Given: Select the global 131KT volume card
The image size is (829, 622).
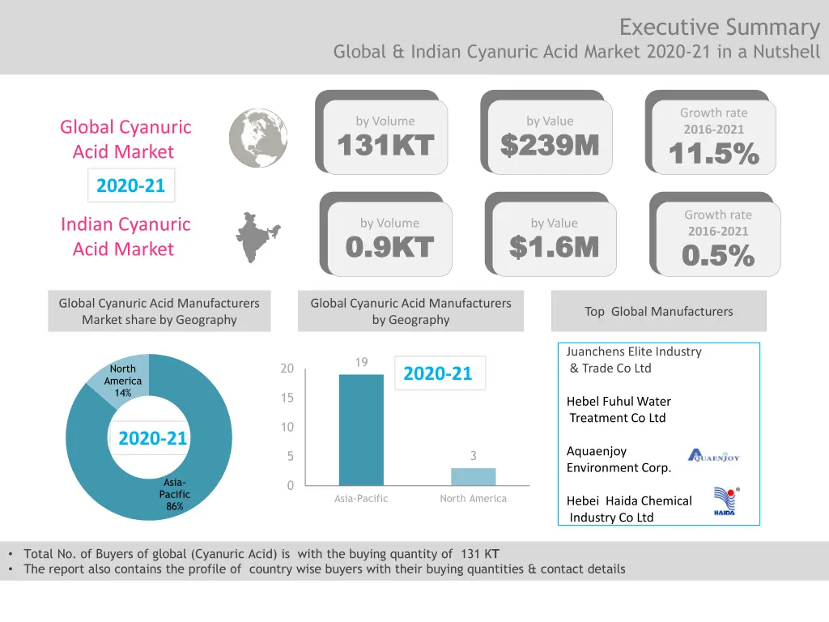Looking at the screenshot, I should pyautogui.click(x=385, y=137).
